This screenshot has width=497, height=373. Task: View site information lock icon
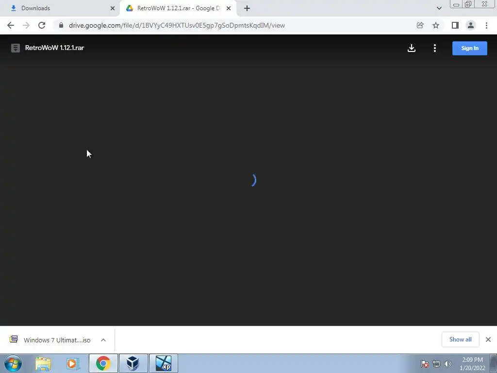61,25
